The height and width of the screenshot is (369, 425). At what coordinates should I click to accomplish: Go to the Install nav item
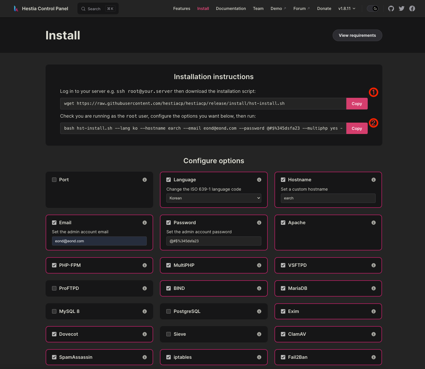click(x=203, y=8)
